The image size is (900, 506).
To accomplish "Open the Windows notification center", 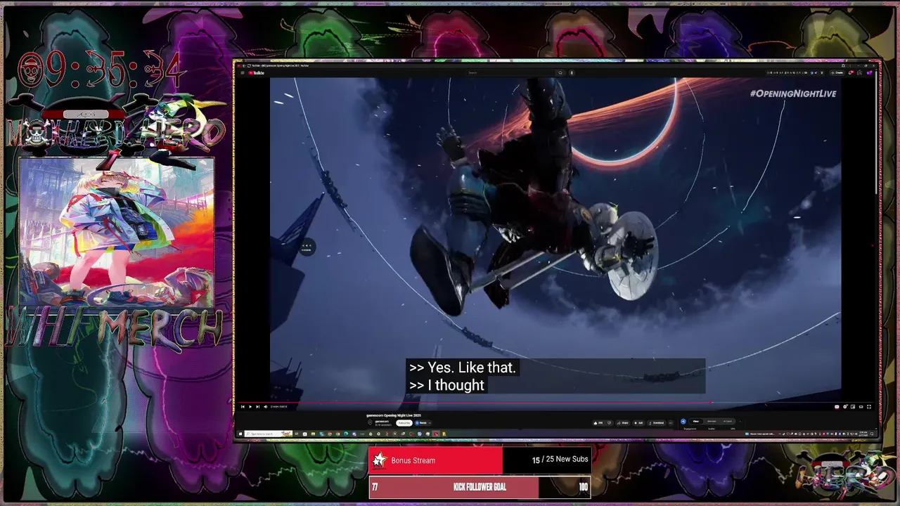I will click(x=872, y=434).
